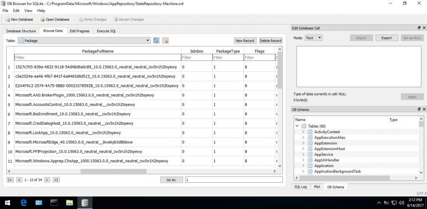Switch to the Execute SQL tab
Viewport: 427px width, 209px height.
[x=106, y=31]
